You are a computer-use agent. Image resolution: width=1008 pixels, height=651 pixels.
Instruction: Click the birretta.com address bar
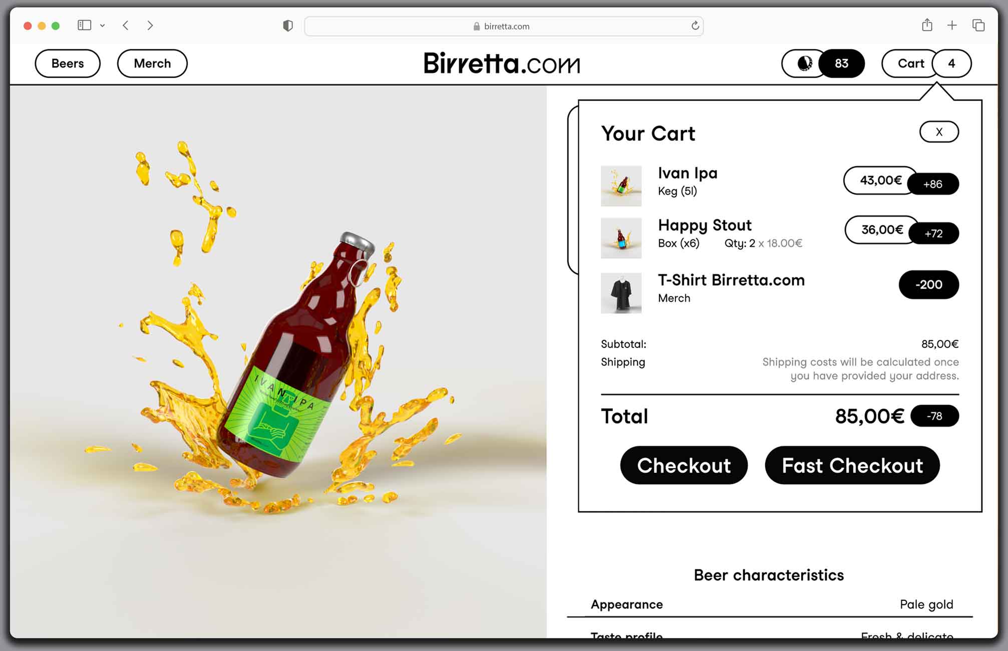(503, 26)
